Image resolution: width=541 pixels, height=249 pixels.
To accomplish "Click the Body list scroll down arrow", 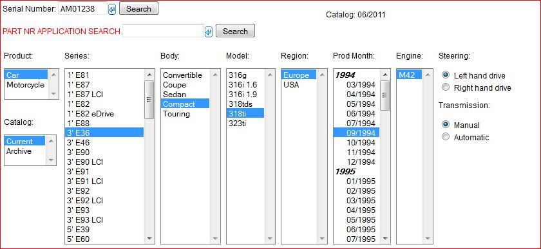I will 215,238.
